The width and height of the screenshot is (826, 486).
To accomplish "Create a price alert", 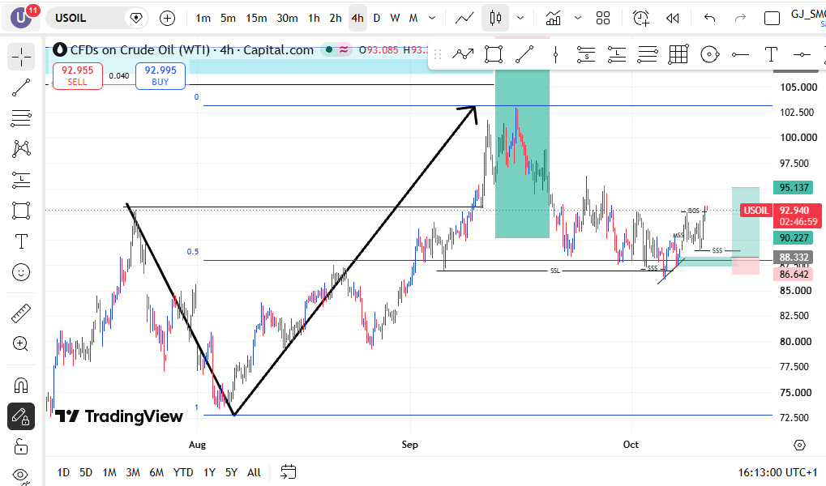I will [641, 19].
